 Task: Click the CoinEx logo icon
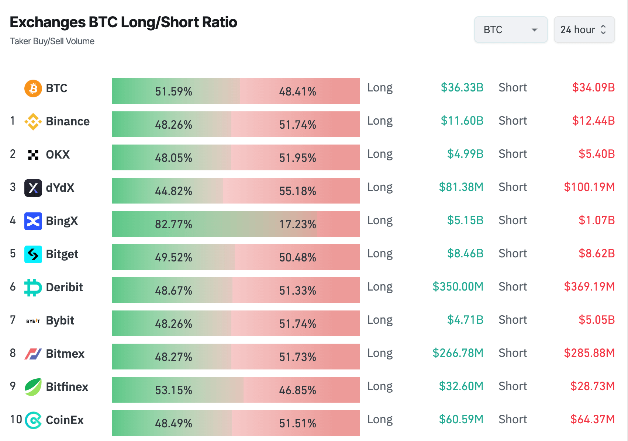click(x=33, y=420)
